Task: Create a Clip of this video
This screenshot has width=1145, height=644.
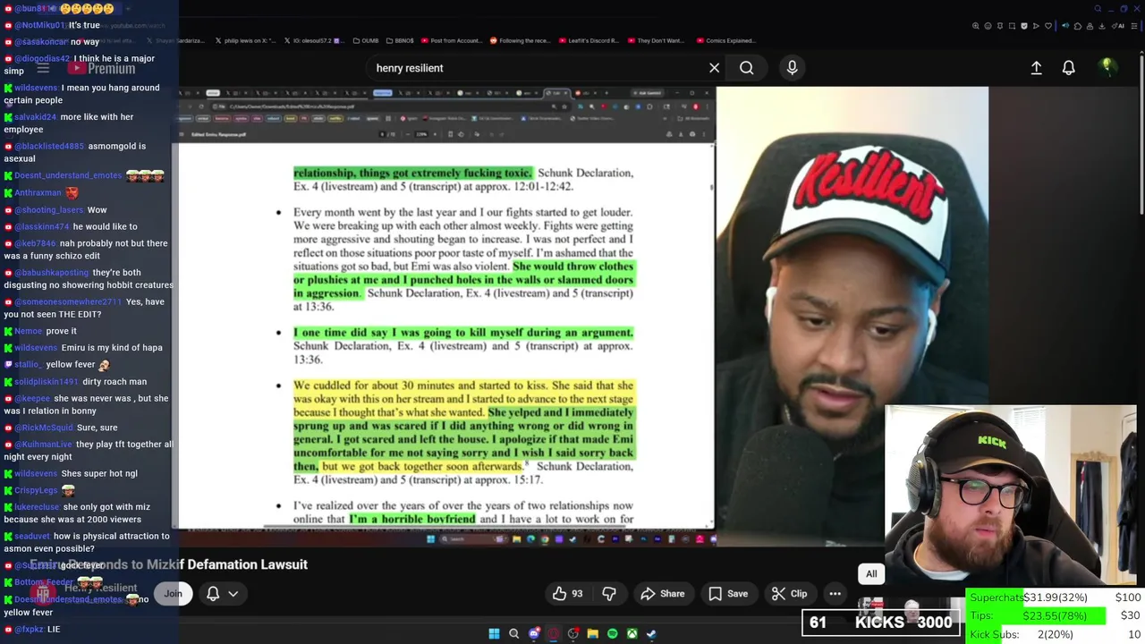Action: pos(790,594)
